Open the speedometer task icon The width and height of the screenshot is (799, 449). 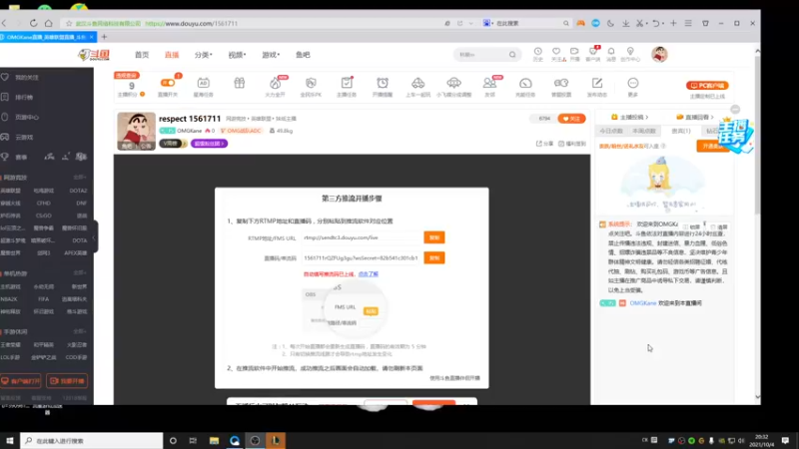(525, 83)
